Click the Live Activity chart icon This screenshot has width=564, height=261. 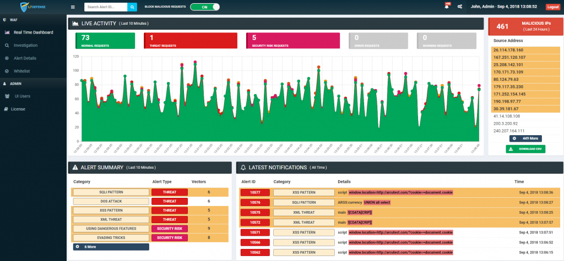(75, 24)
